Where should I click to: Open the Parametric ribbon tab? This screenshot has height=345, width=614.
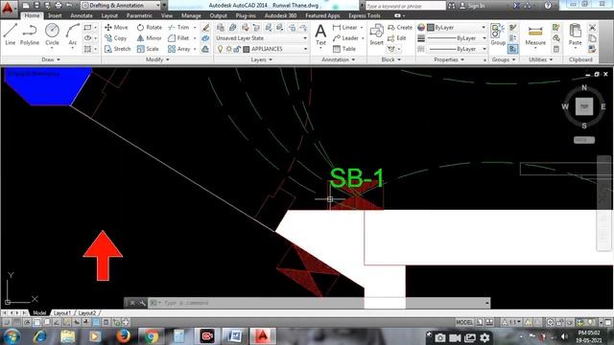139,15
